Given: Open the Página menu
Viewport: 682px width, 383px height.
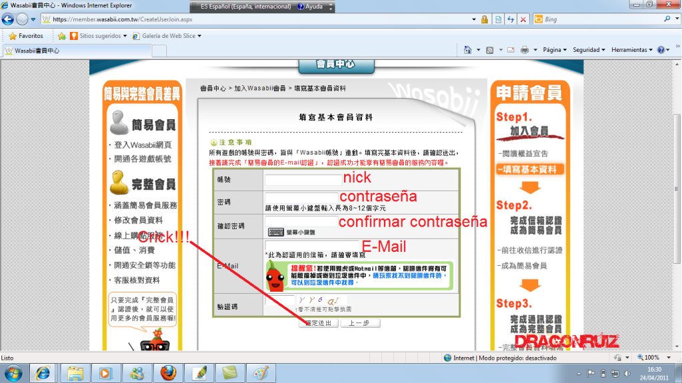Looking at the screenshot, I should point(555,50).
